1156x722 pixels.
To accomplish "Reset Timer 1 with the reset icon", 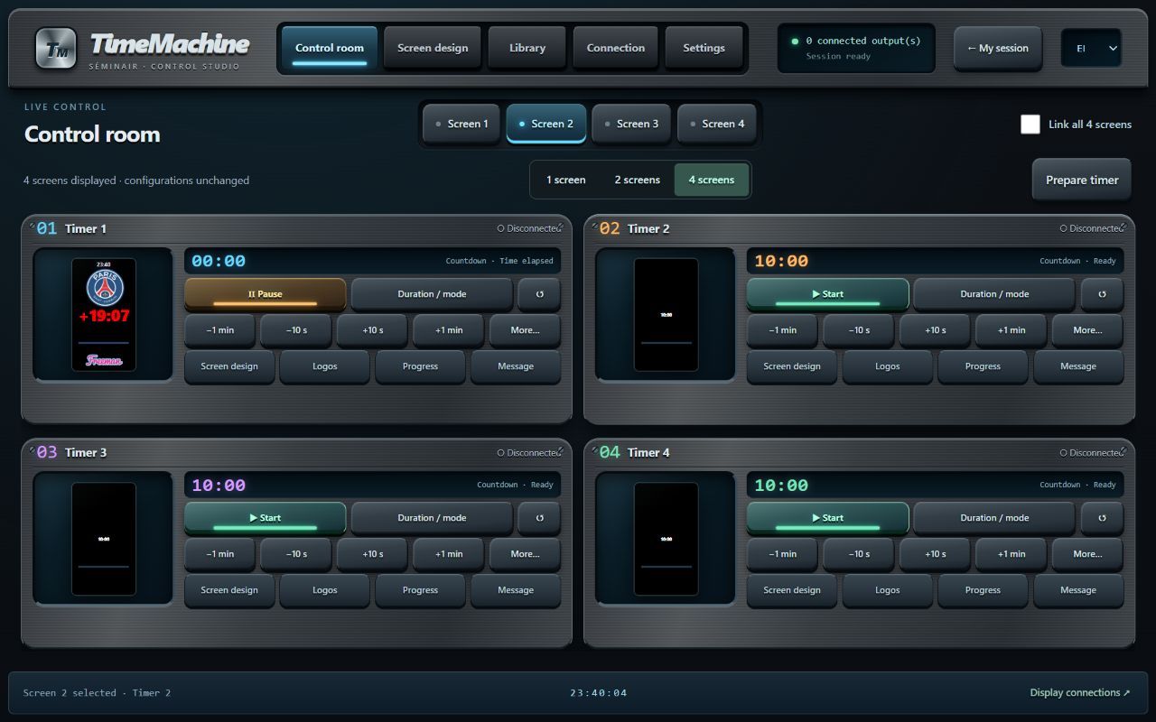I will point(539,294).
